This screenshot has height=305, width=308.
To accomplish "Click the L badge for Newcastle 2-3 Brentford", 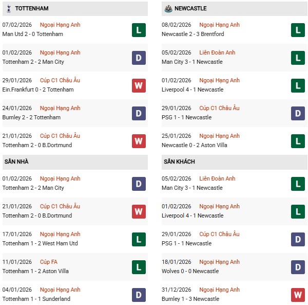I will coord(298,30).
